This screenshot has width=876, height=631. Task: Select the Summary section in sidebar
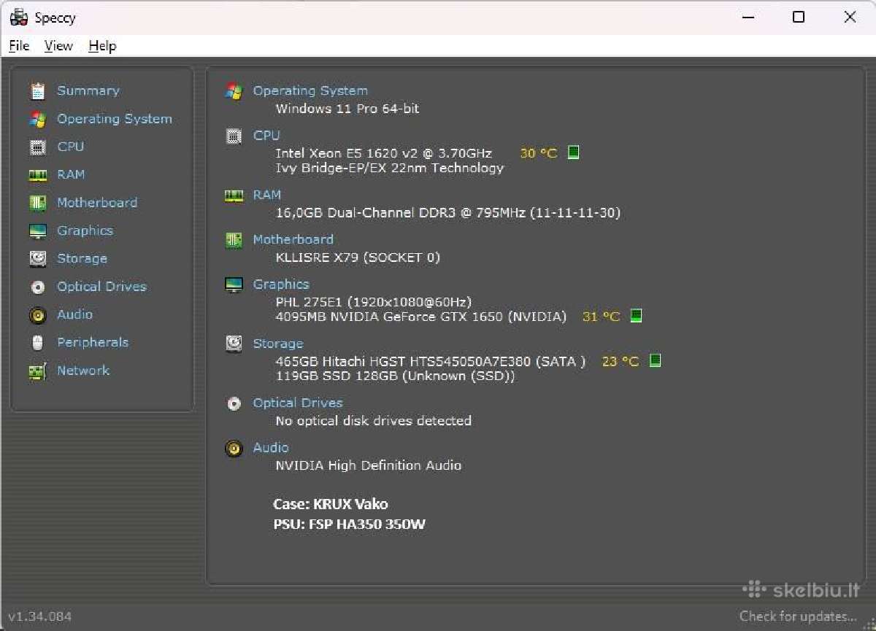[88, 91]
